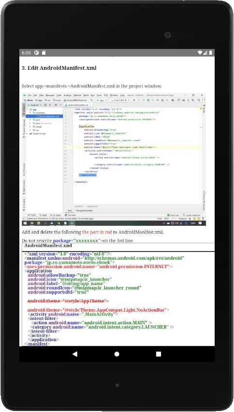Open Recents with the square navigation button
The image size is (234, 412).
tap(158, 354)
